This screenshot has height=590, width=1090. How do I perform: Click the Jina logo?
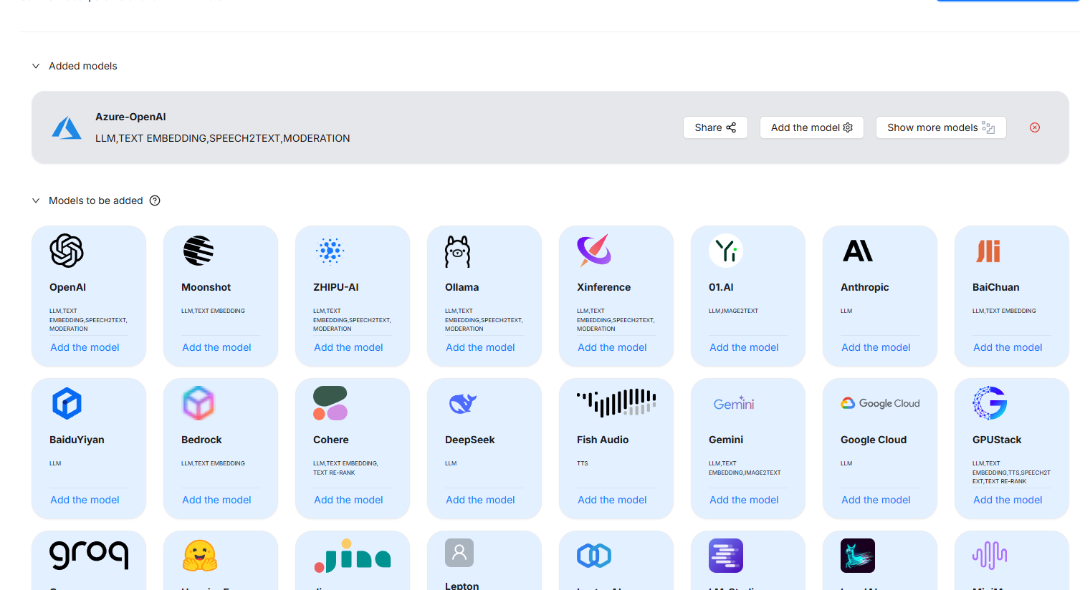[x=353, y=556]
